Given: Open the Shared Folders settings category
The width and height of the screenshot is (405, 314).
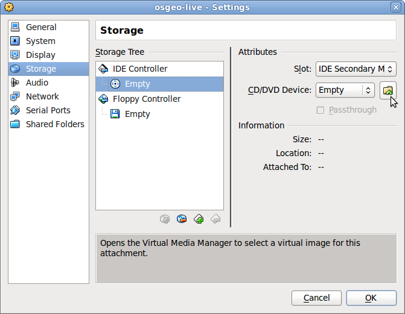Looking at the screenshot, I should click(55, 124).
